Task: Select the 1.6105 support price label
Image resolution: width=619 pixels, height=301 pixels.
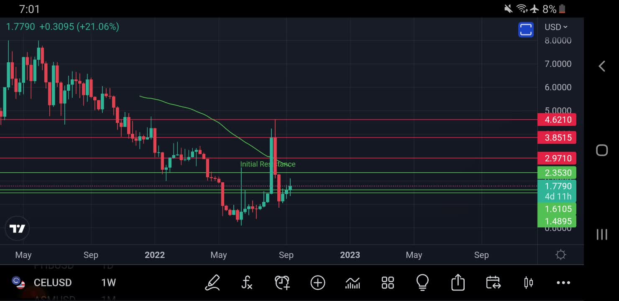Action: (557, 209)
